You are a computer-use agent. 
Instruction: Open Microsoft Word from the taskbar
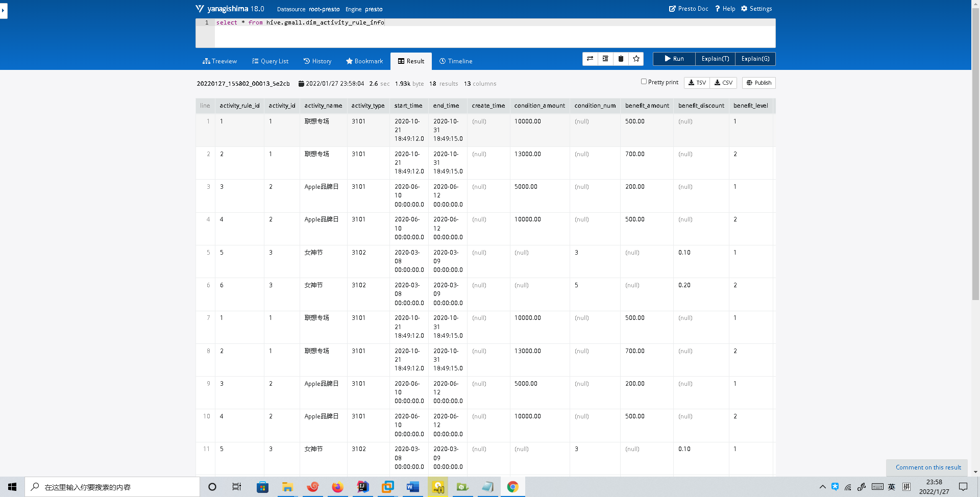coord(412,487)
